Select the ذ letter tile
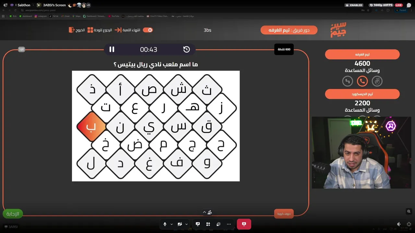Screen dimensions: 415x233 91,90
